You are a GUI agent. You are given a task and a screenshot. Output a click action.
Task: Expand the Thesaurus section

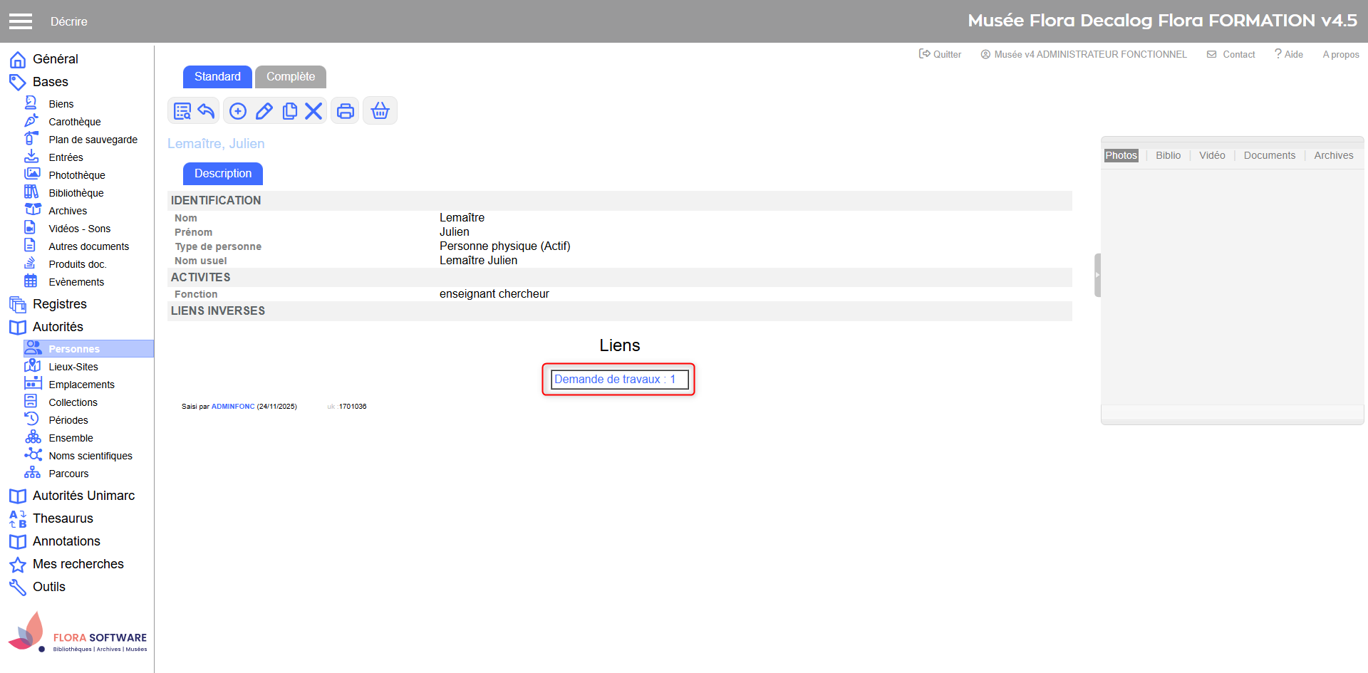[x=63, y=518]
